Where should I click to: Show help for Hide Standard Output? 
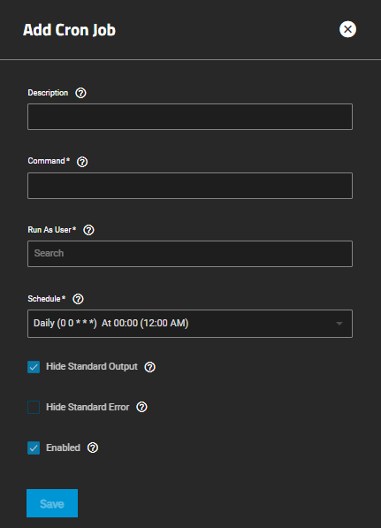click(x=149, y=367)
